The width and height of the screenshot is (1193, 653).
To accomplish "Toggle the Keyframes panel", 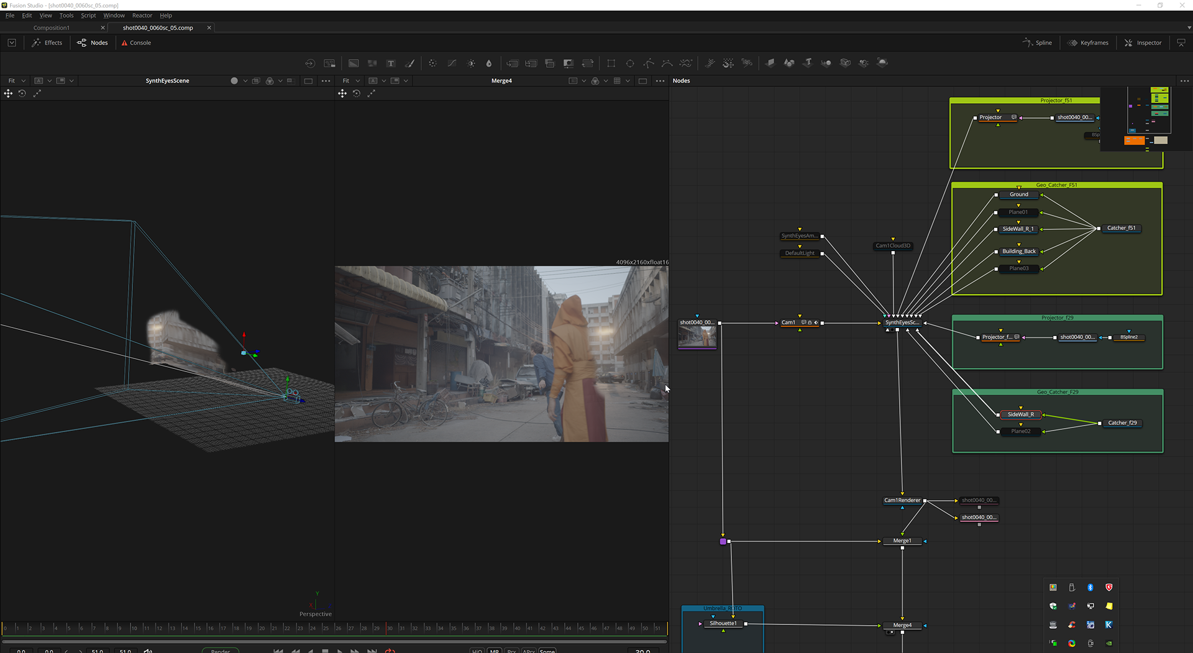I will 1088,43.
